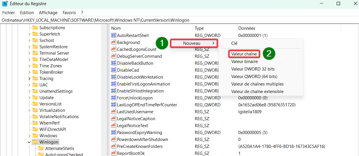Choose Valeur de chaînes multiples

point(257,84)
